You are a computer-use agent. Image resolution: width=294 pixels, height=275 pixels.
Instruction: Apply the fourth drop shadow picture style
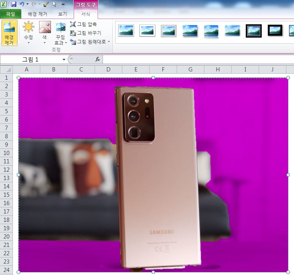coord(190,30)
